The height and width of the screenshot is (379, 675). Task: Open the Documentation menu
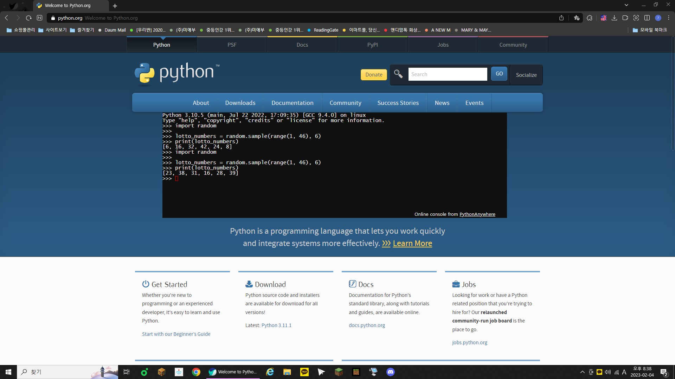tap(292, 103)
